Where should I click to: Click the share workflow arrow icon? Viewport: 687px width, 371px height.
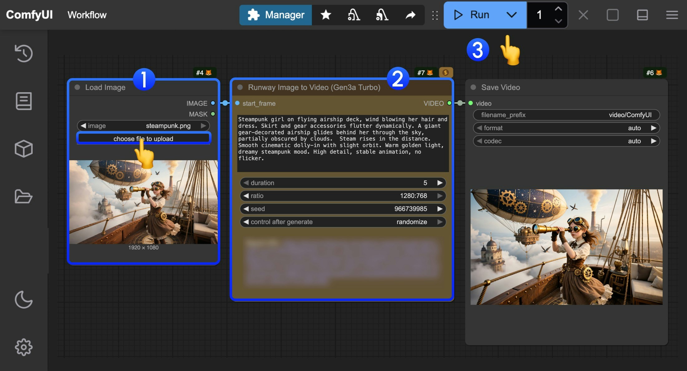click(410, 15)
